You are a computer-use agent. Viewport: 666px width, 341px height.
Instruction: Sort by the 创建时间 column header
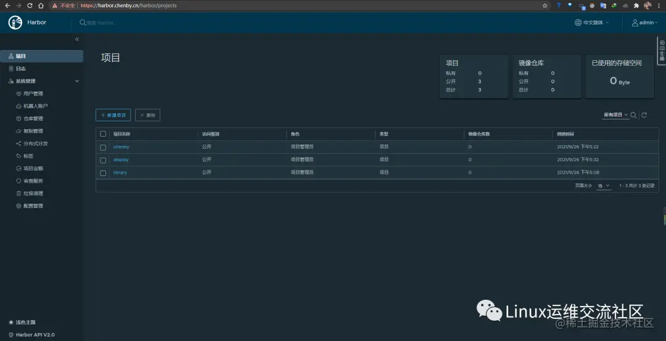pos(565,134)
